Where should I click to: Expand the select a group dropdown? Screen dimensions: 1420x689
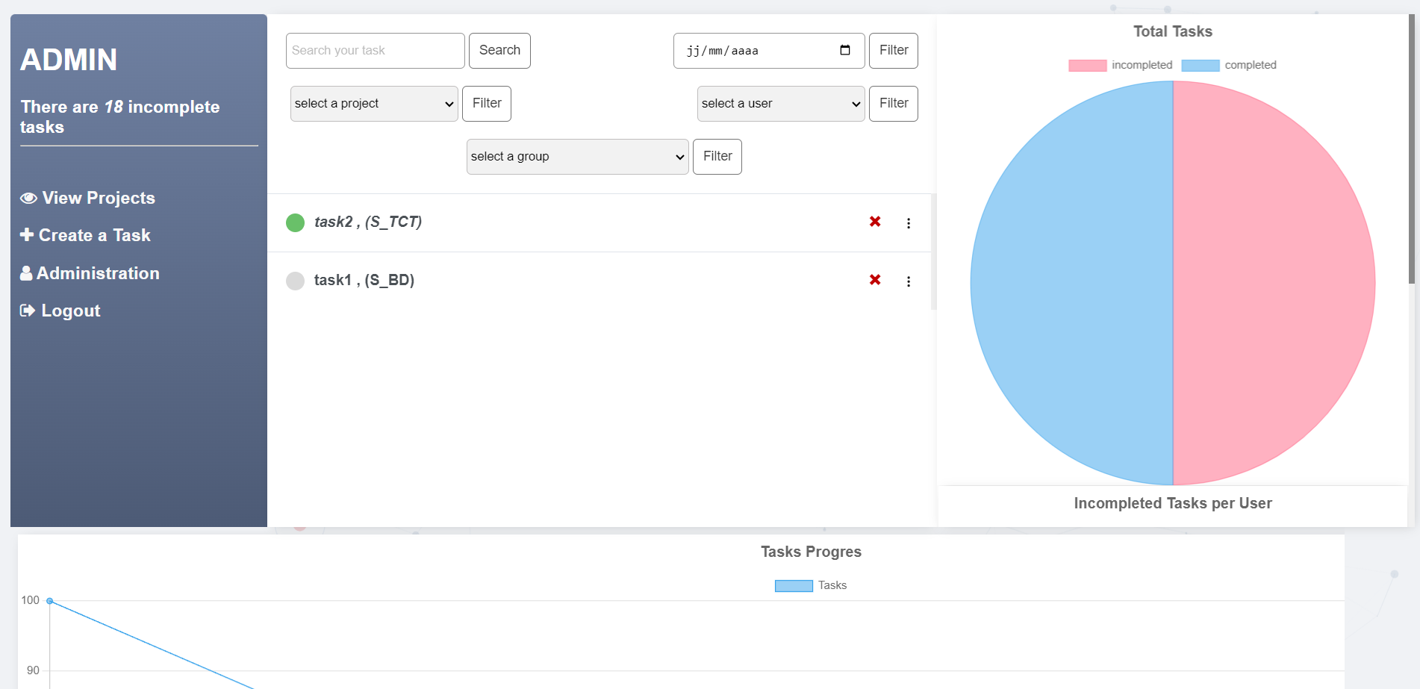click(577, 157)
